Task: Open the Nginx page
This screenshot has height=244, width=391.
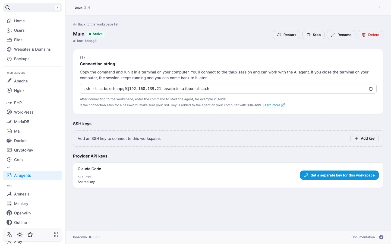Action: 33,91
